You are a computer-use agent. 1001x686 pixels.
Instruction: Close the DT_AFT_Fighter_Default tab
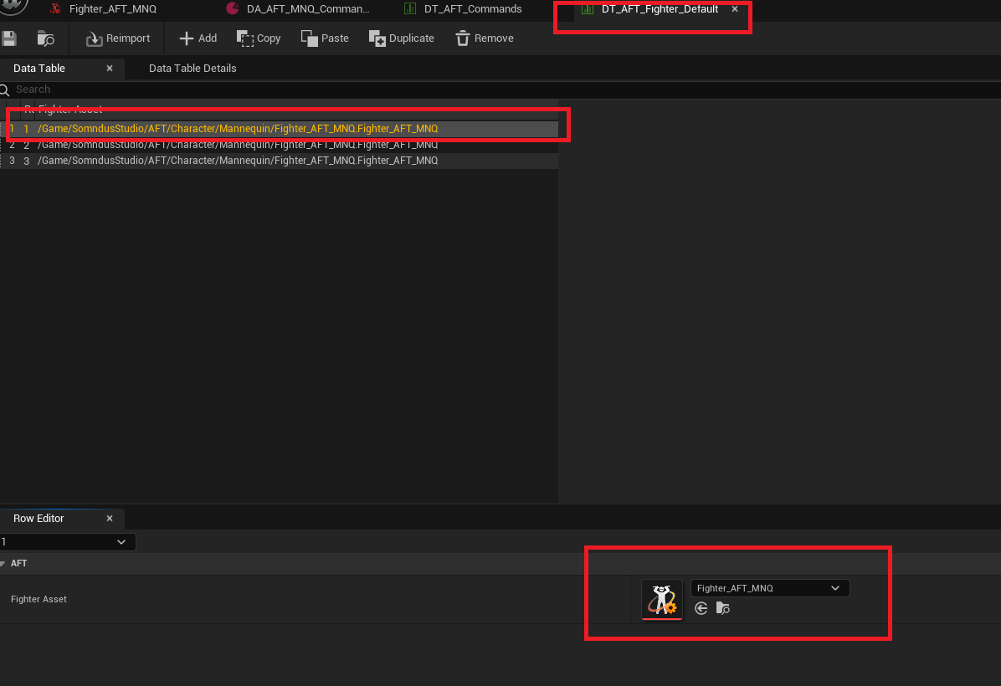tap(735, 9)
